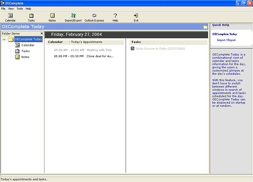The height and width of the screenshot is (182, 253).
Task: Open the Help menu
Action: coord(28,9)
